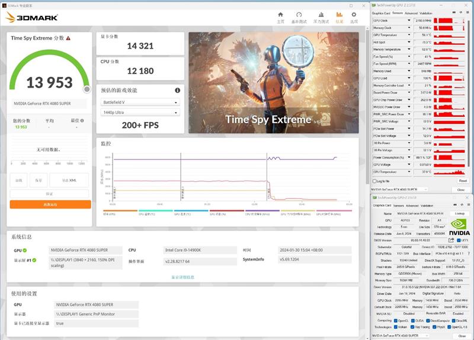
Task: Select the Advanced tab in upper GPU-Z window
Action: click(411, 13)
